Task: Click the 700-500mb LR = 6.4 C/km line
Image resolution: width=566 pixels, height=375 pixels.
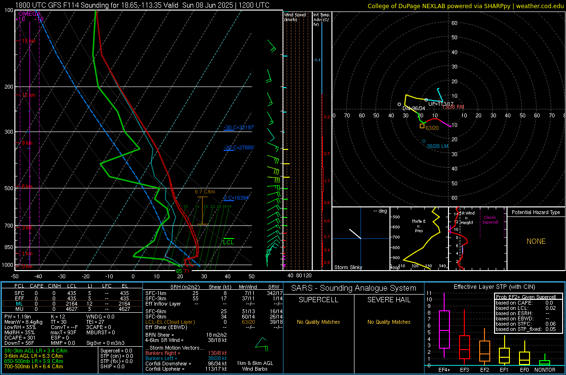Action: [34, 366]
